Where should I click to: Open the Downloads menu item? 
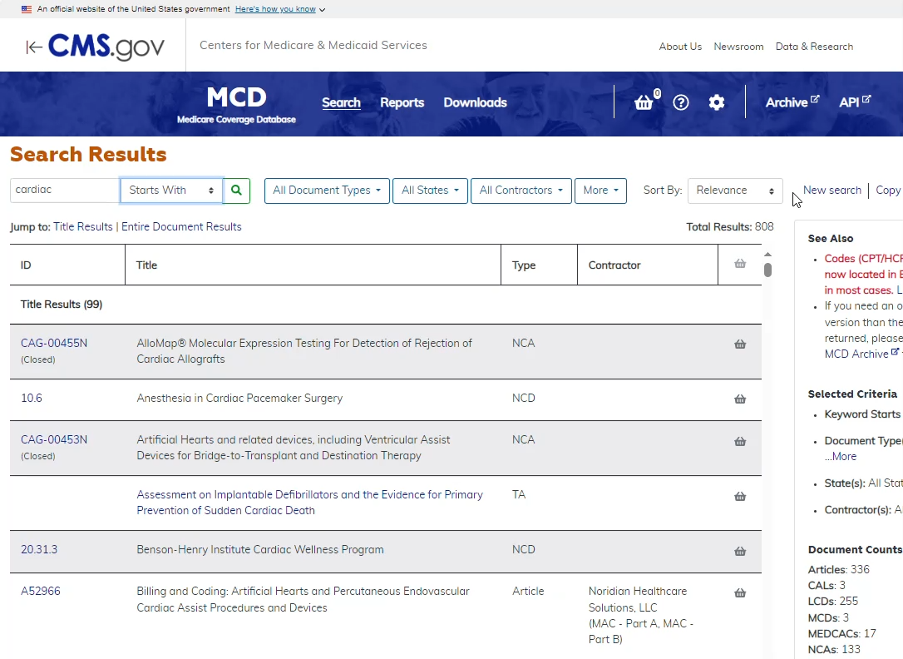tap(475, 102)
